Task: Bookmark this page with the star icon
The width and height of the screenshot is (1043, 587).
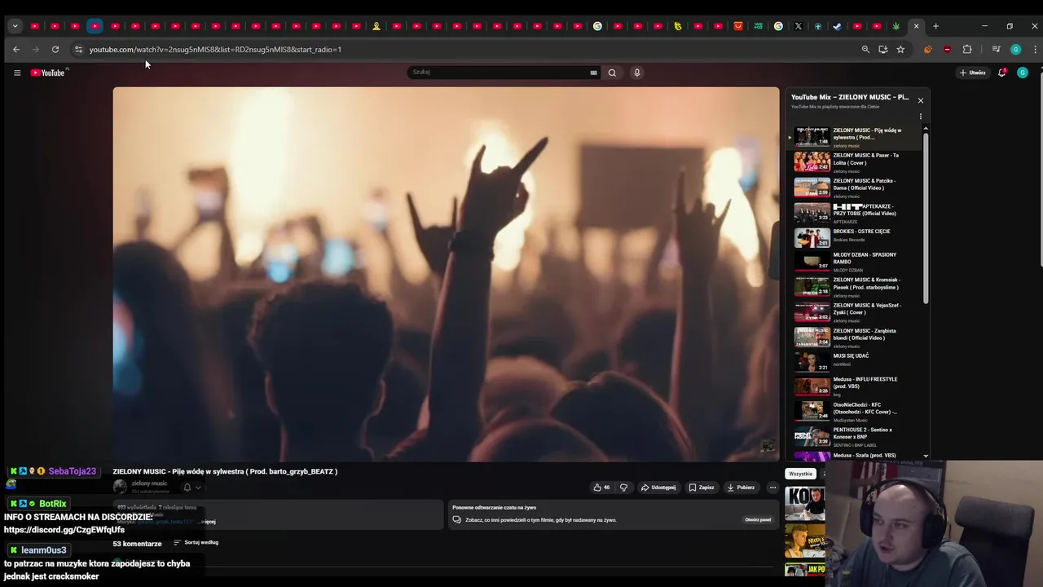Action: [x=900, y=50]
